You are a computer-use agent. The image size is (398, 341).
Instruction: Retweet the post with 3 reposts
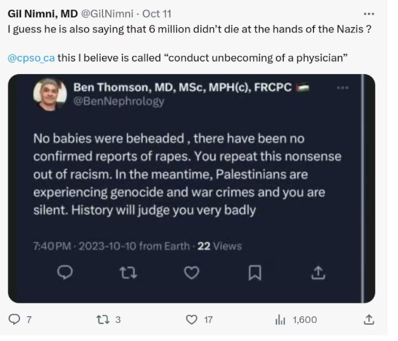103,319
